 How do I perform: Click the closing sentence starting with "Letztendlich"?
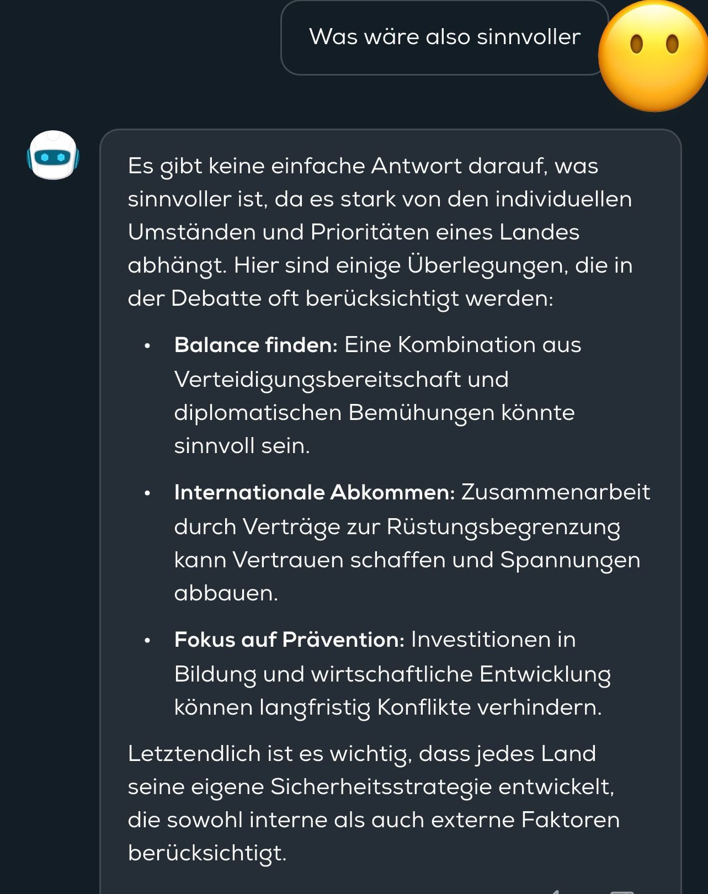(x=361, y=754)
